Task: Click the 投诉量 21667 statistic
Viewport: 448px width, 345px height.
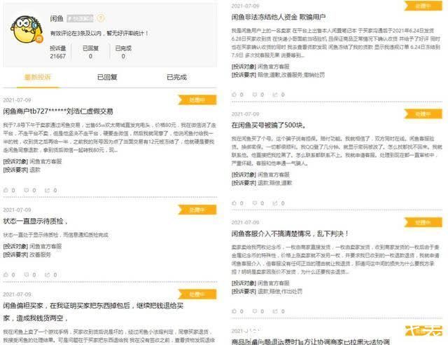Action: pos(58,52)
